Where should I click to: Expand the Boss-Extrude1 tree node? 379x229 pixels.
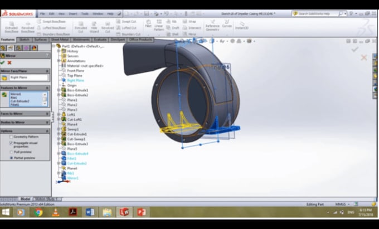59,90
